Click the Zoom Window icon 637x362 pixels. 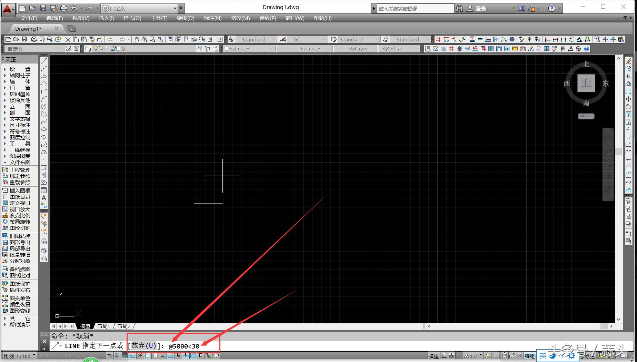152,39
